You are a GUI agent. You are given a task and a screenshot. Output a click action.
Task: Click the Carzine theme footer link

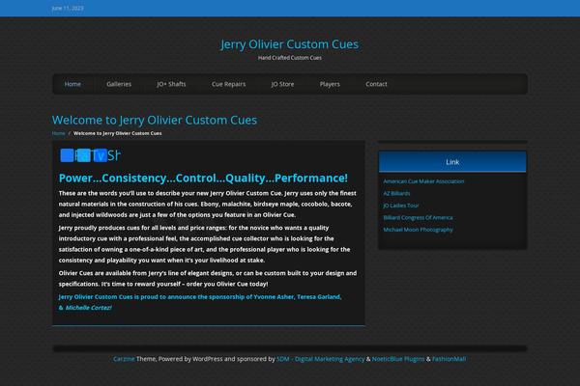pyautogui.click(x=124, y=359)
